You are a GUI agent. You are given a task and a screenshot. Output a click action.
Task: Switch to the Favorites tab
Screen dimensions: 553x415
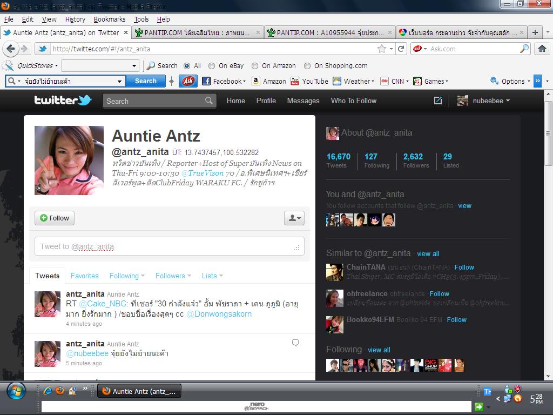(x=85, y=276)
